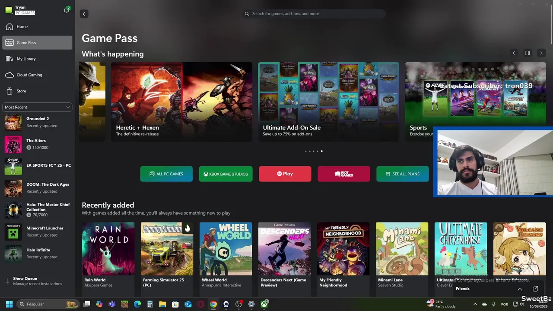Screen dimensions: 553x311
Task: Open My Library in the sidebar
Action: (37, 59)
